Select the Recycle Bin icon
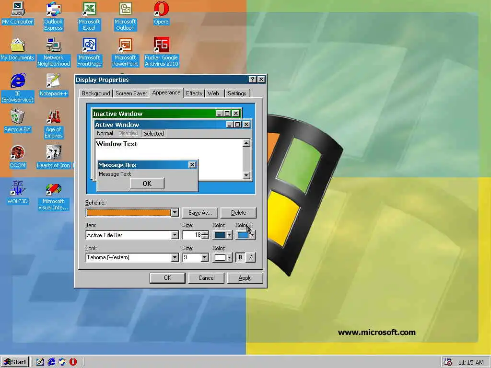Viewport: 491px width, 368px height. tap(18, 121)
